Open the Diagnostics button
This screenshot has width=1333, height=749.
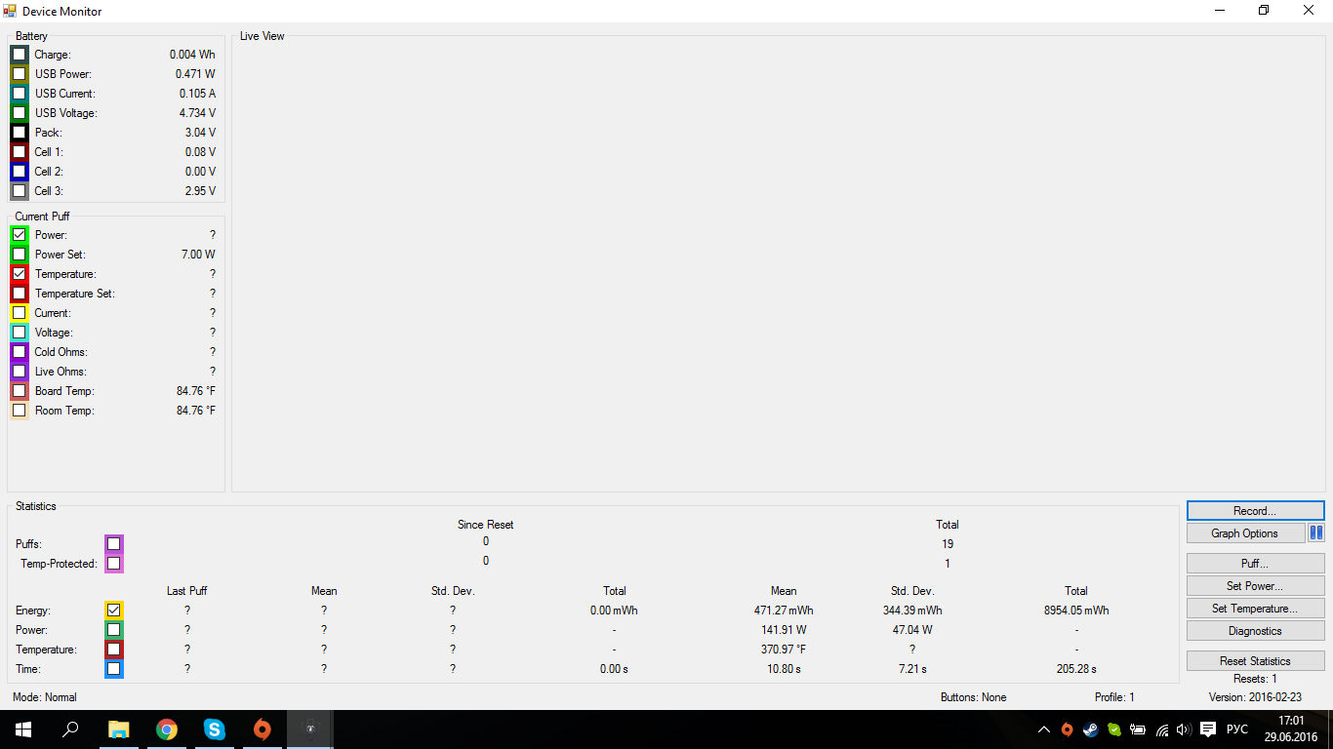click(1255, 631)
